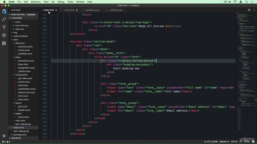Open the user account icon in menu bar
Screen dimensions: 257x144
pos(241,2)
